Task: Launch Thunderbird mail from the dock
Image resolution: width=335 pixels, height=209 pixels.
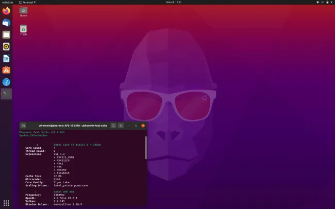Action: (6, 23)
